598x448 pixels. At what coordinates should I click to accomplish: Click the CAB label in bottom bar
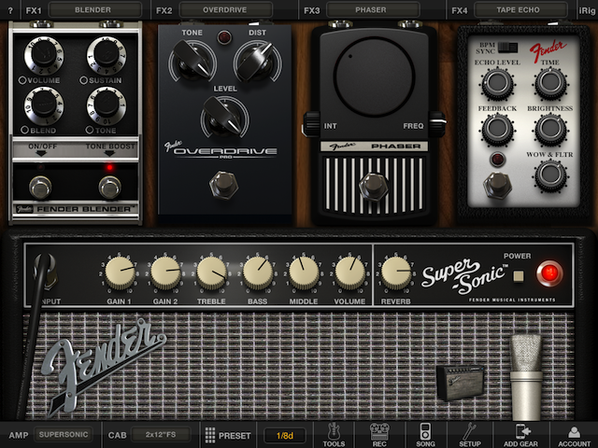pyautogui.click(x=117, y=435)
